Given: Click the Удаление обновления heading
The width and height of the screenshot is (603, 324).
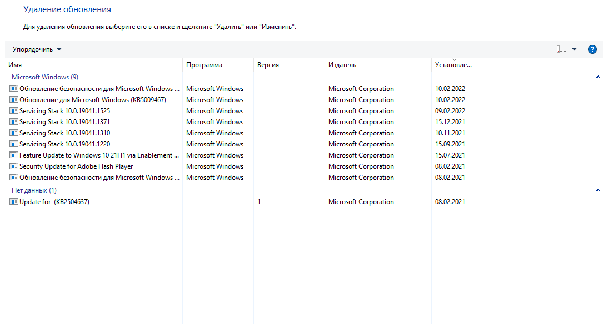Looking at the screenshot, I should point(67,9).
